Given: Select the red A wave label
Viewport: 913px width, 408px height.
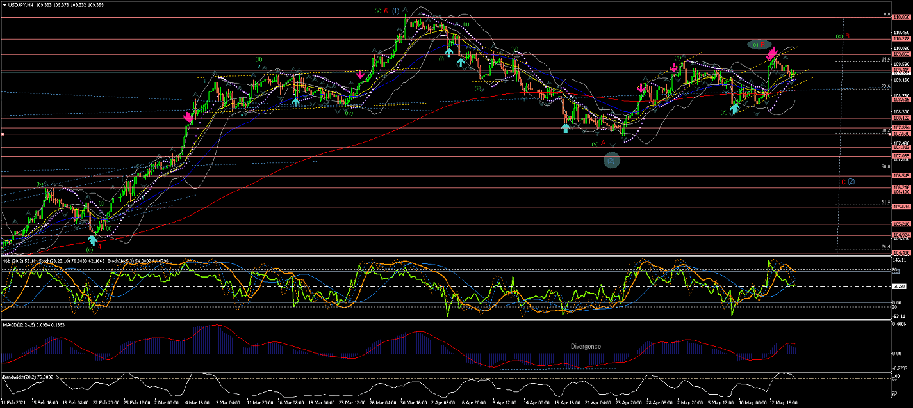Looking at the screenshot, I should point(603,143).
